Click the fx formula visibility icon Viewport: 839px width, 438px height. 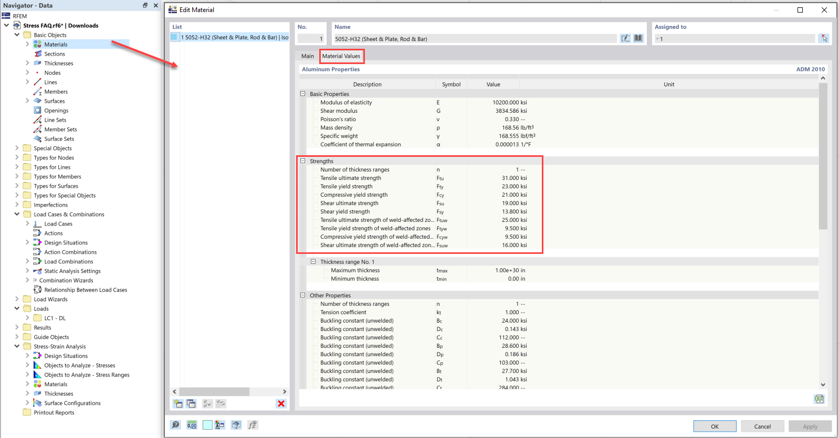[253, 425]
